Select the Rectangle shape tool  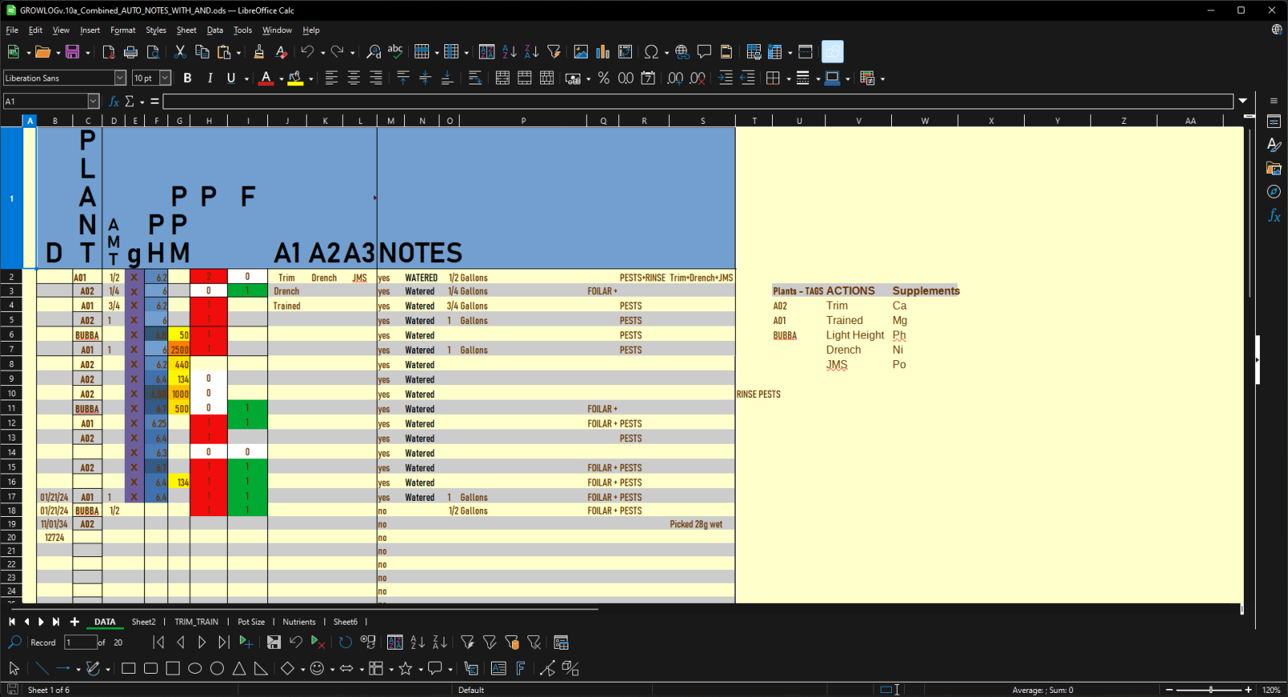pos(128,668)
